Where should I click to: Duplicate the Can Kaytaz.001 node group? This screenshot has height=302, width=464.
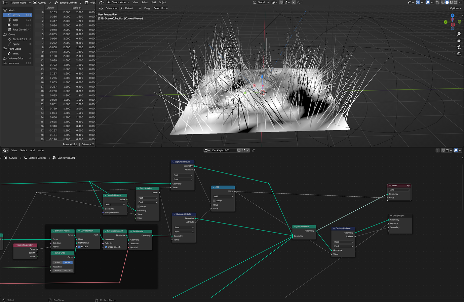(x=243, y=150)
